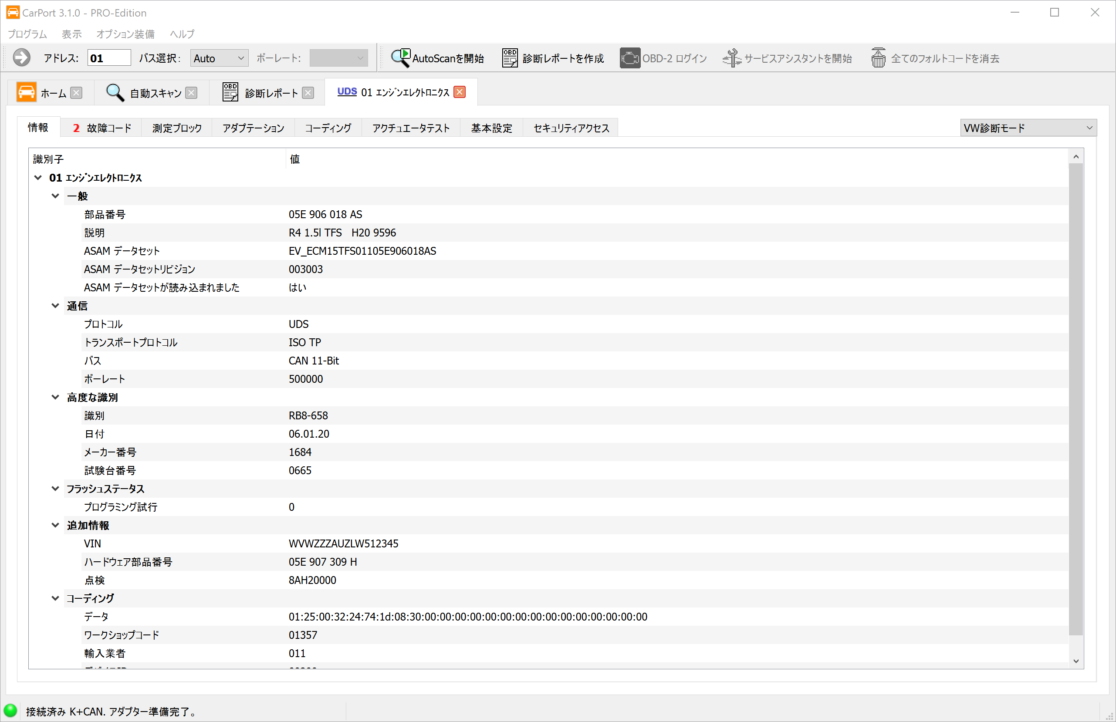
Task: Open the 測定ブロック tab
Action: coord(177,128)
